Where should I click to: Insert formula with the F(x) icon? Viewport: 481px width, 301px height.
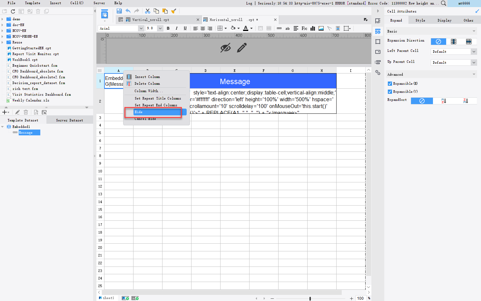click(x=304, y=28)
